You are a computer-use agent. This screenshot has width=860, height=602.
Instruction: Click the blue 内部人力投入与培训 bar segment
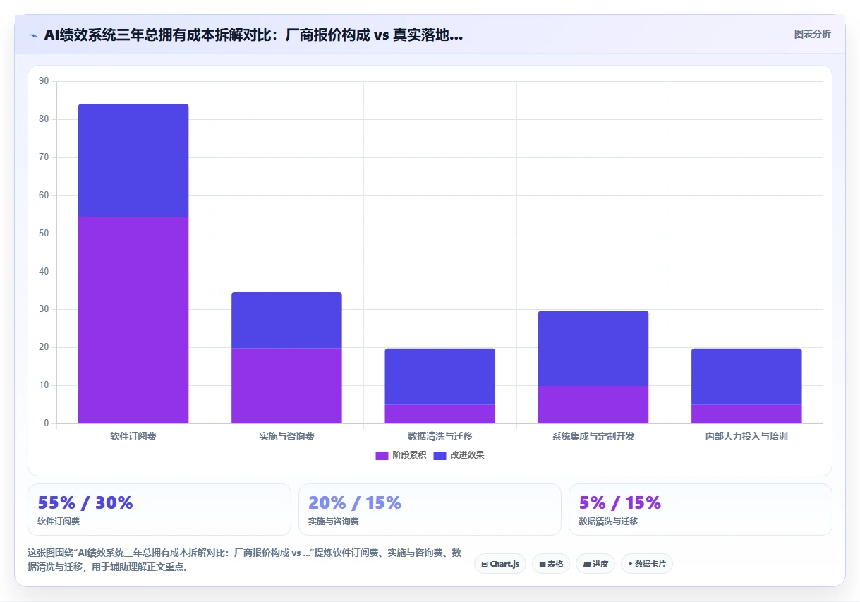pos(746,376)
